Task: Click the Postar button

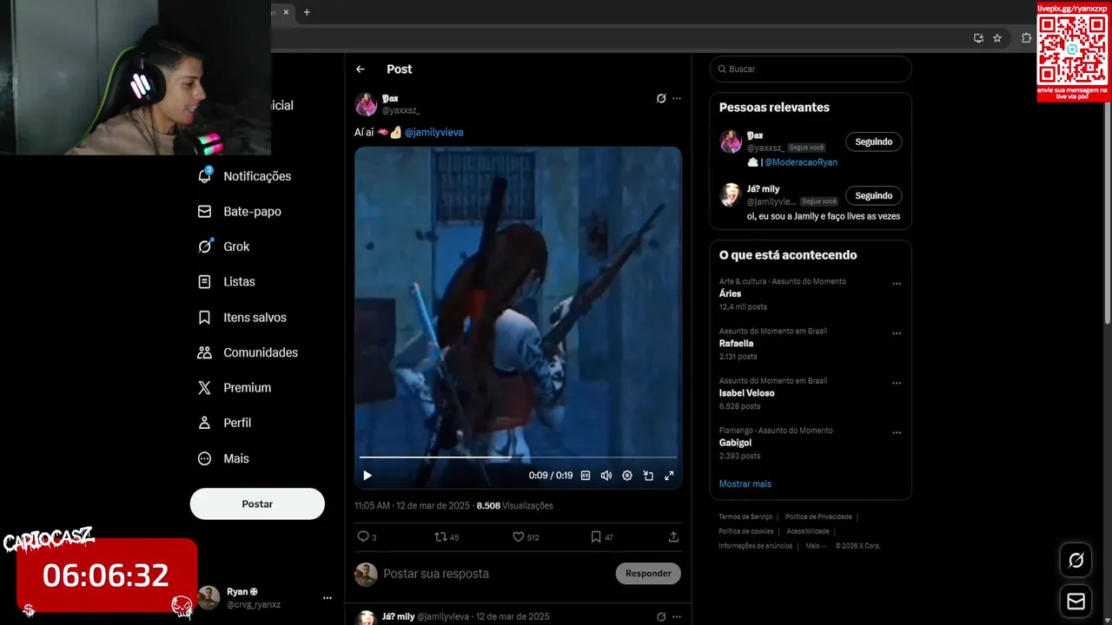Action: 257,503
